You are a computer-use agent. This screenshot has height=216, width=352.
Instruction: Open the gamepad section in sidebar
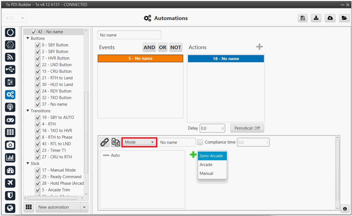[10, 120]
